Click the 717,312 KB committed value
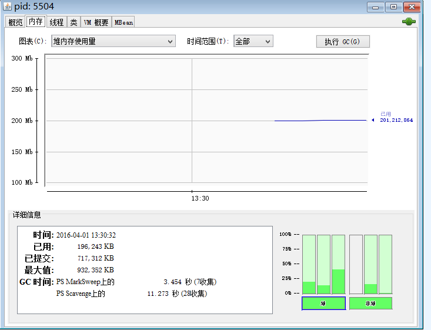The image size is (431, 330). click(x=95, y=258)
